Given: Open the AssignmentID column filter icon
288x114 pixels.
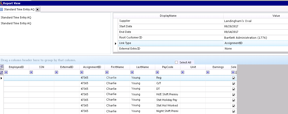Looking at the screenshot, I should (82, 72).
